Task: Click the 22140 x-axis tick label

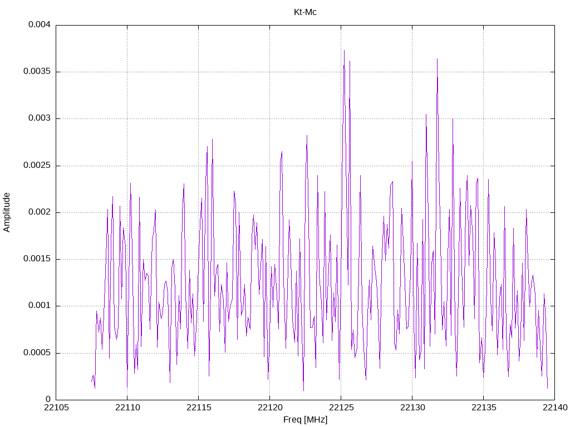Action: click(555, 408)
